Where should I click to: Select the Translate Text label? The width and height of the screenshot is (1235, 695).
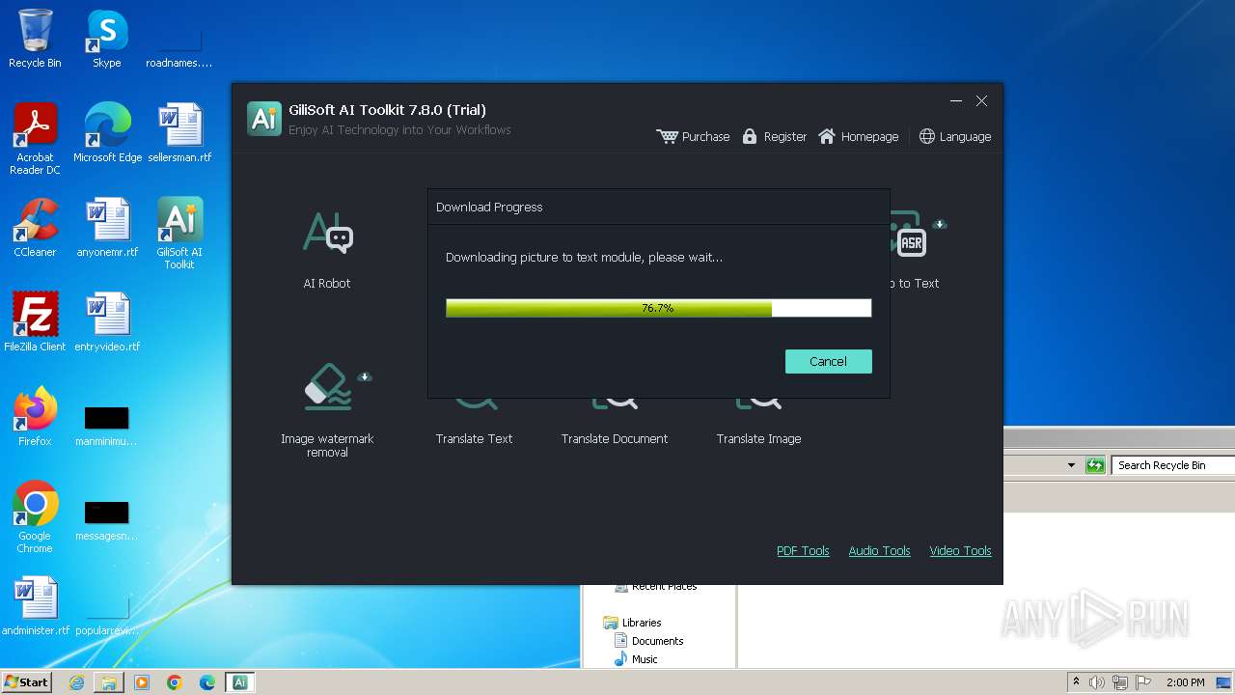tap(474, 438)
